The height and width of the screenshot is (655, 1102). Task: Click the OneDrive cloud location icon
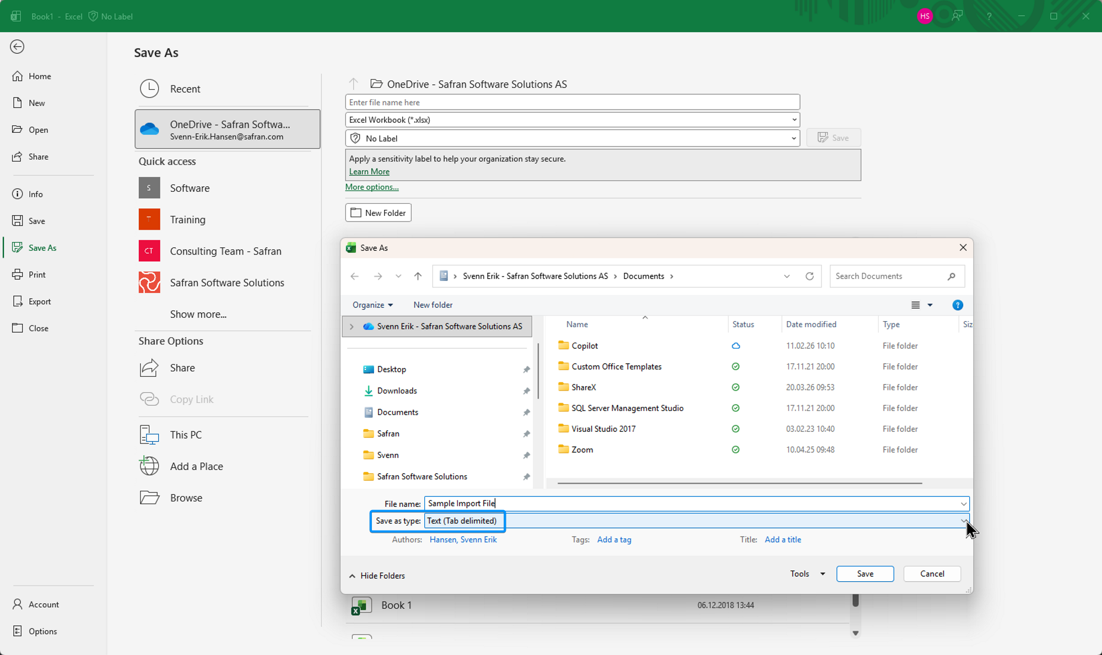pos(149,129)
